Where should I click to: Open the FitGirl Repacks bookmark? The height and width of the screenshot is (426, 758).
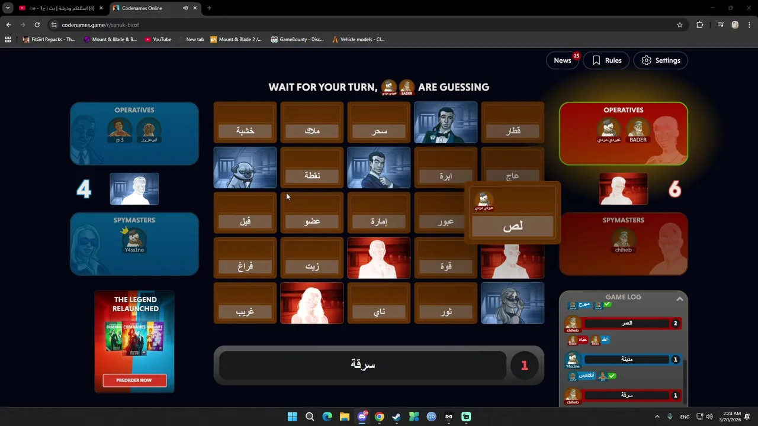(x=49, y=40)
